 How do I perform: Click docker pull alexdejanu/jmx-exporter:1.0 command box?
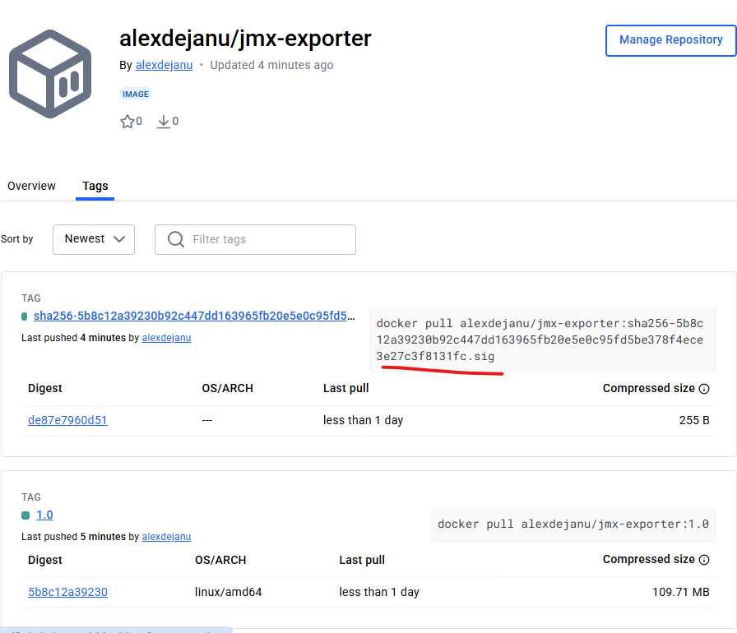pyautogui.click(x=573, y=525)
